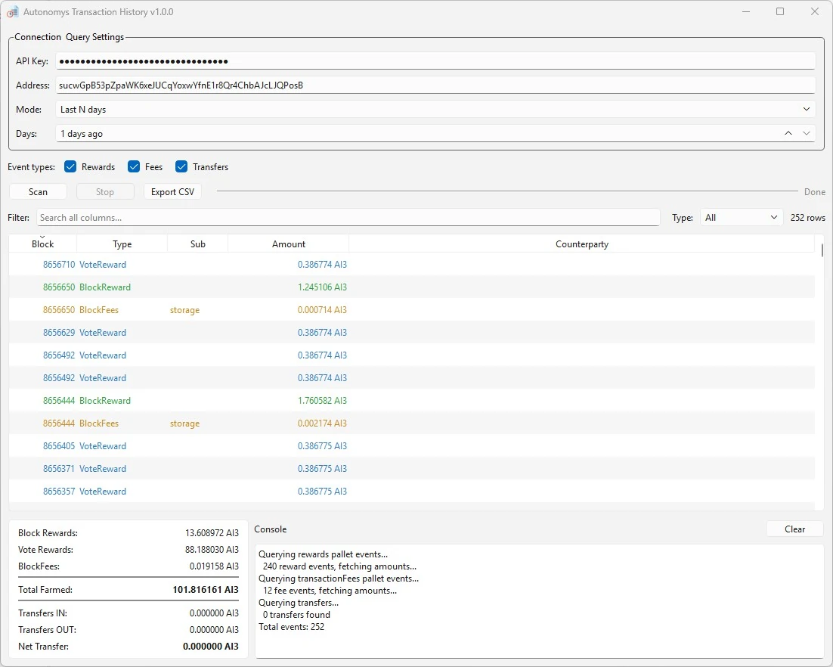Click the amount 0.000714 AI3
This screenshot has height=667, width=833.
coord(322,310)
